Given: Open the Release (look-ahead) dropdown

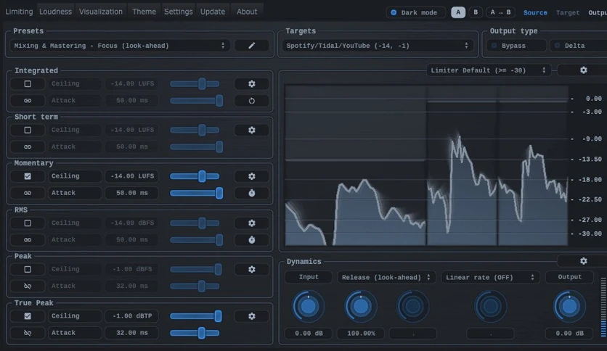Looking at the screenshot, I should click(x=386, y=277).
